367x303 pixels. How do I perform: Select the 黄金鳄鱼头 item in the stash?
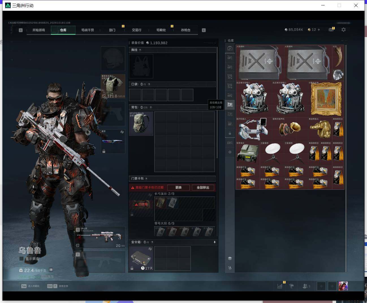coord(320,129)
